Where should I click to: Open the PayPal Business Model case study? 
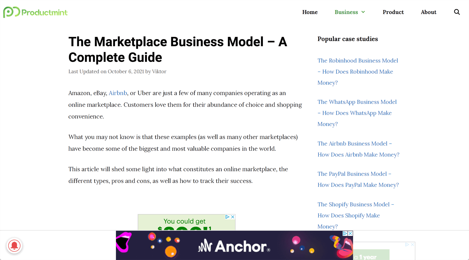(358, 179)
